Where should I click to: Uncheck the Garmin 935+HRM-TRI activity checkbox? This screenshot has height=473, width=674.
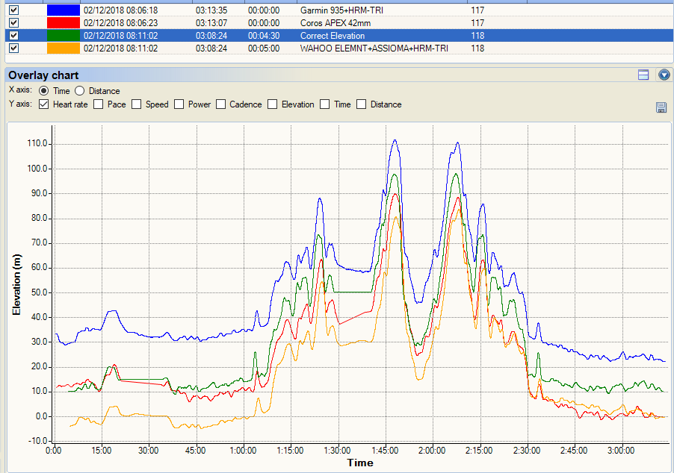click(x=13, y=10)
